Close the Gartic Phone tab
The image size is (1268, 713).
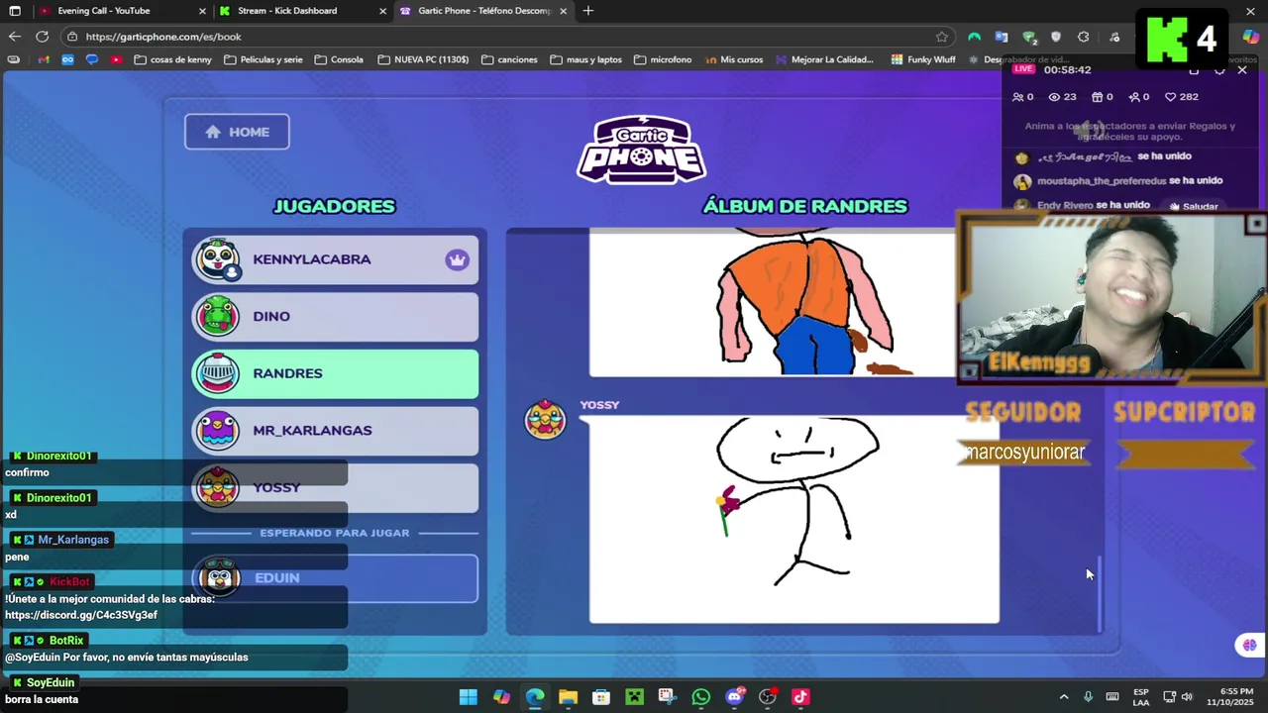pyautogui.click(x=564, y=11)
